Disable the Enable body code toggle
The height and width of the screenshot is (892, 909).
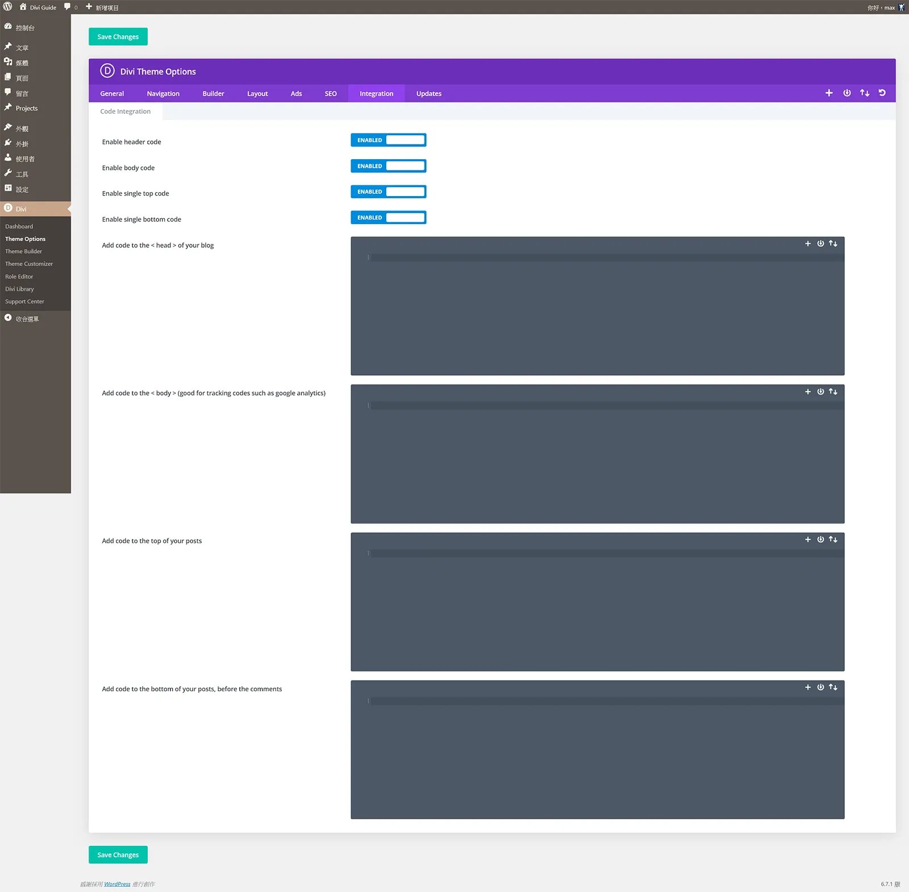click(x=389, y=166)
